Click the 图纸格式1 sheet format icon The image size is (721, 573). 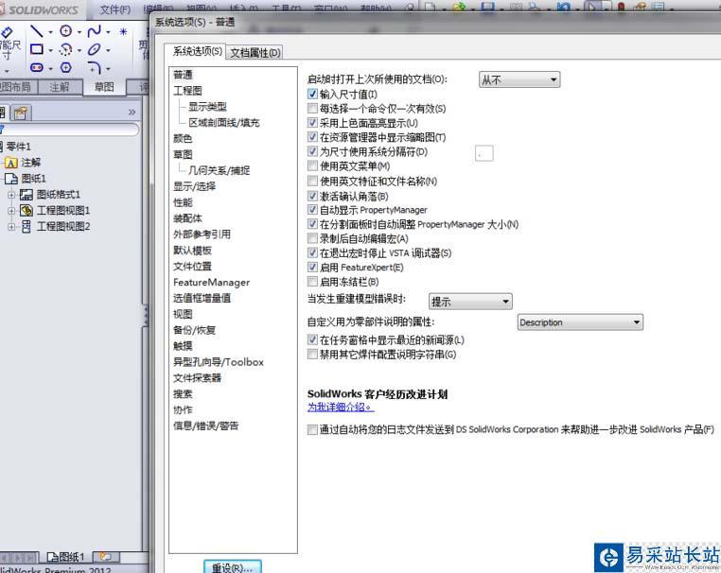(x=26, y=195)
